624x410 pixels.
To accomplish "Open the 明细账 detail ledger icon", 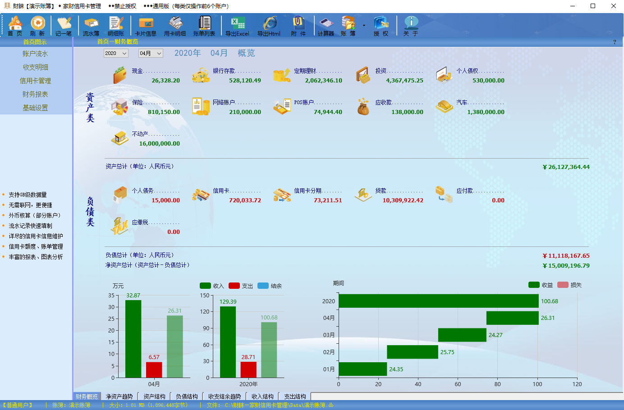I will (x=116, y=26).
